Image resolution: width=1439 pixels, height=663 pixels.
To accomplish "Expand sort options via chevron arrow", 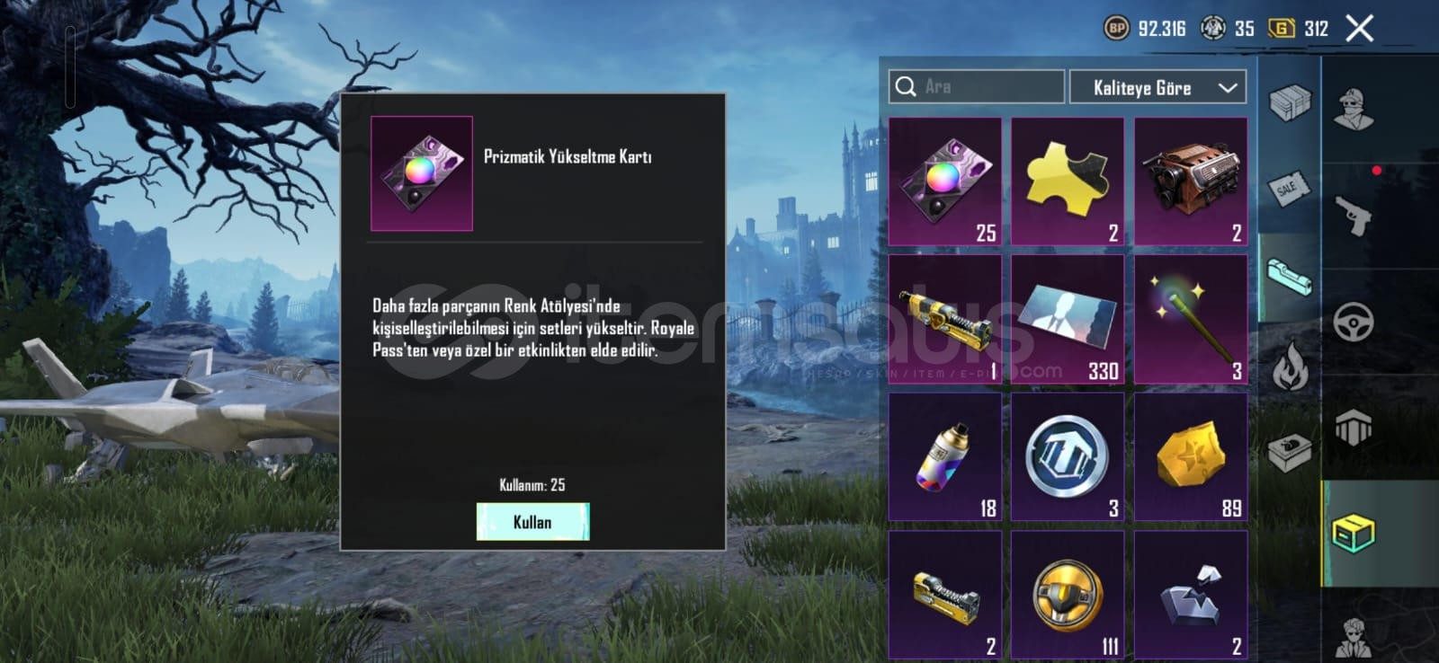I will 1228,88.
